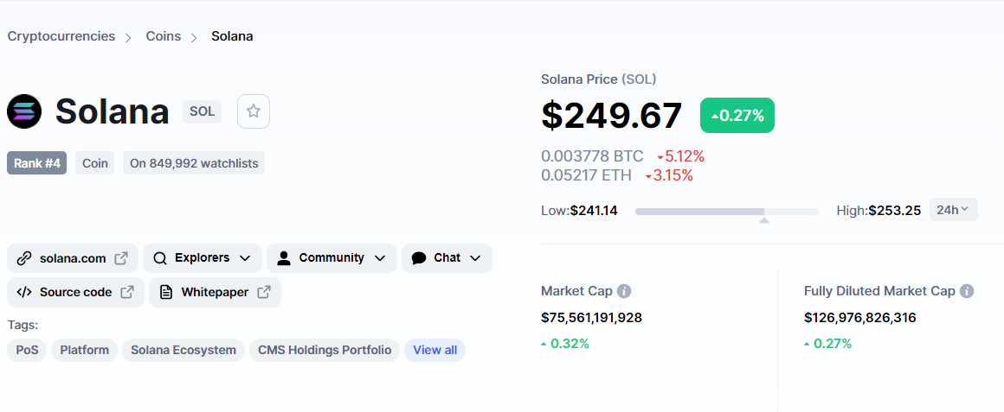Select the CMS Holdings Portfolio tag
Viewport: 1004px width, 412px height.
[325, 350]
